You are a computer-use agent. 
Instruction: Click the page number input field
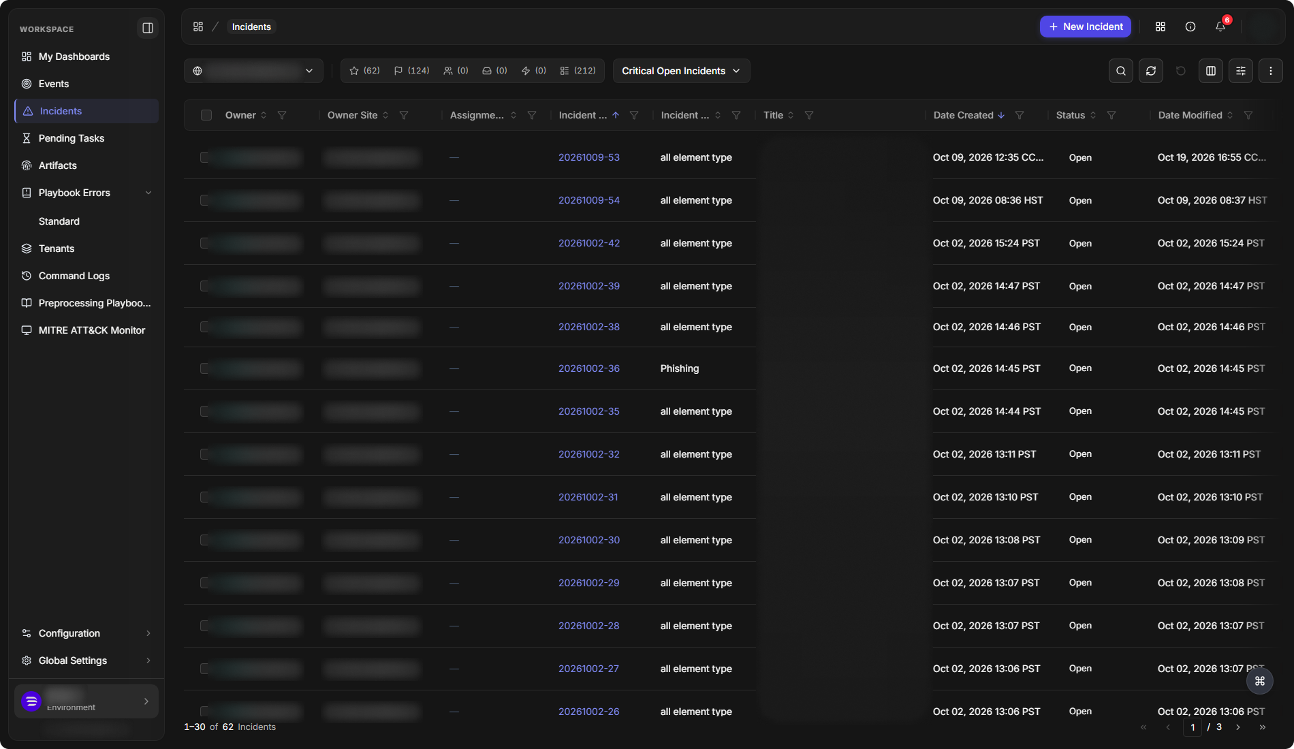[x=1193, y=727]
